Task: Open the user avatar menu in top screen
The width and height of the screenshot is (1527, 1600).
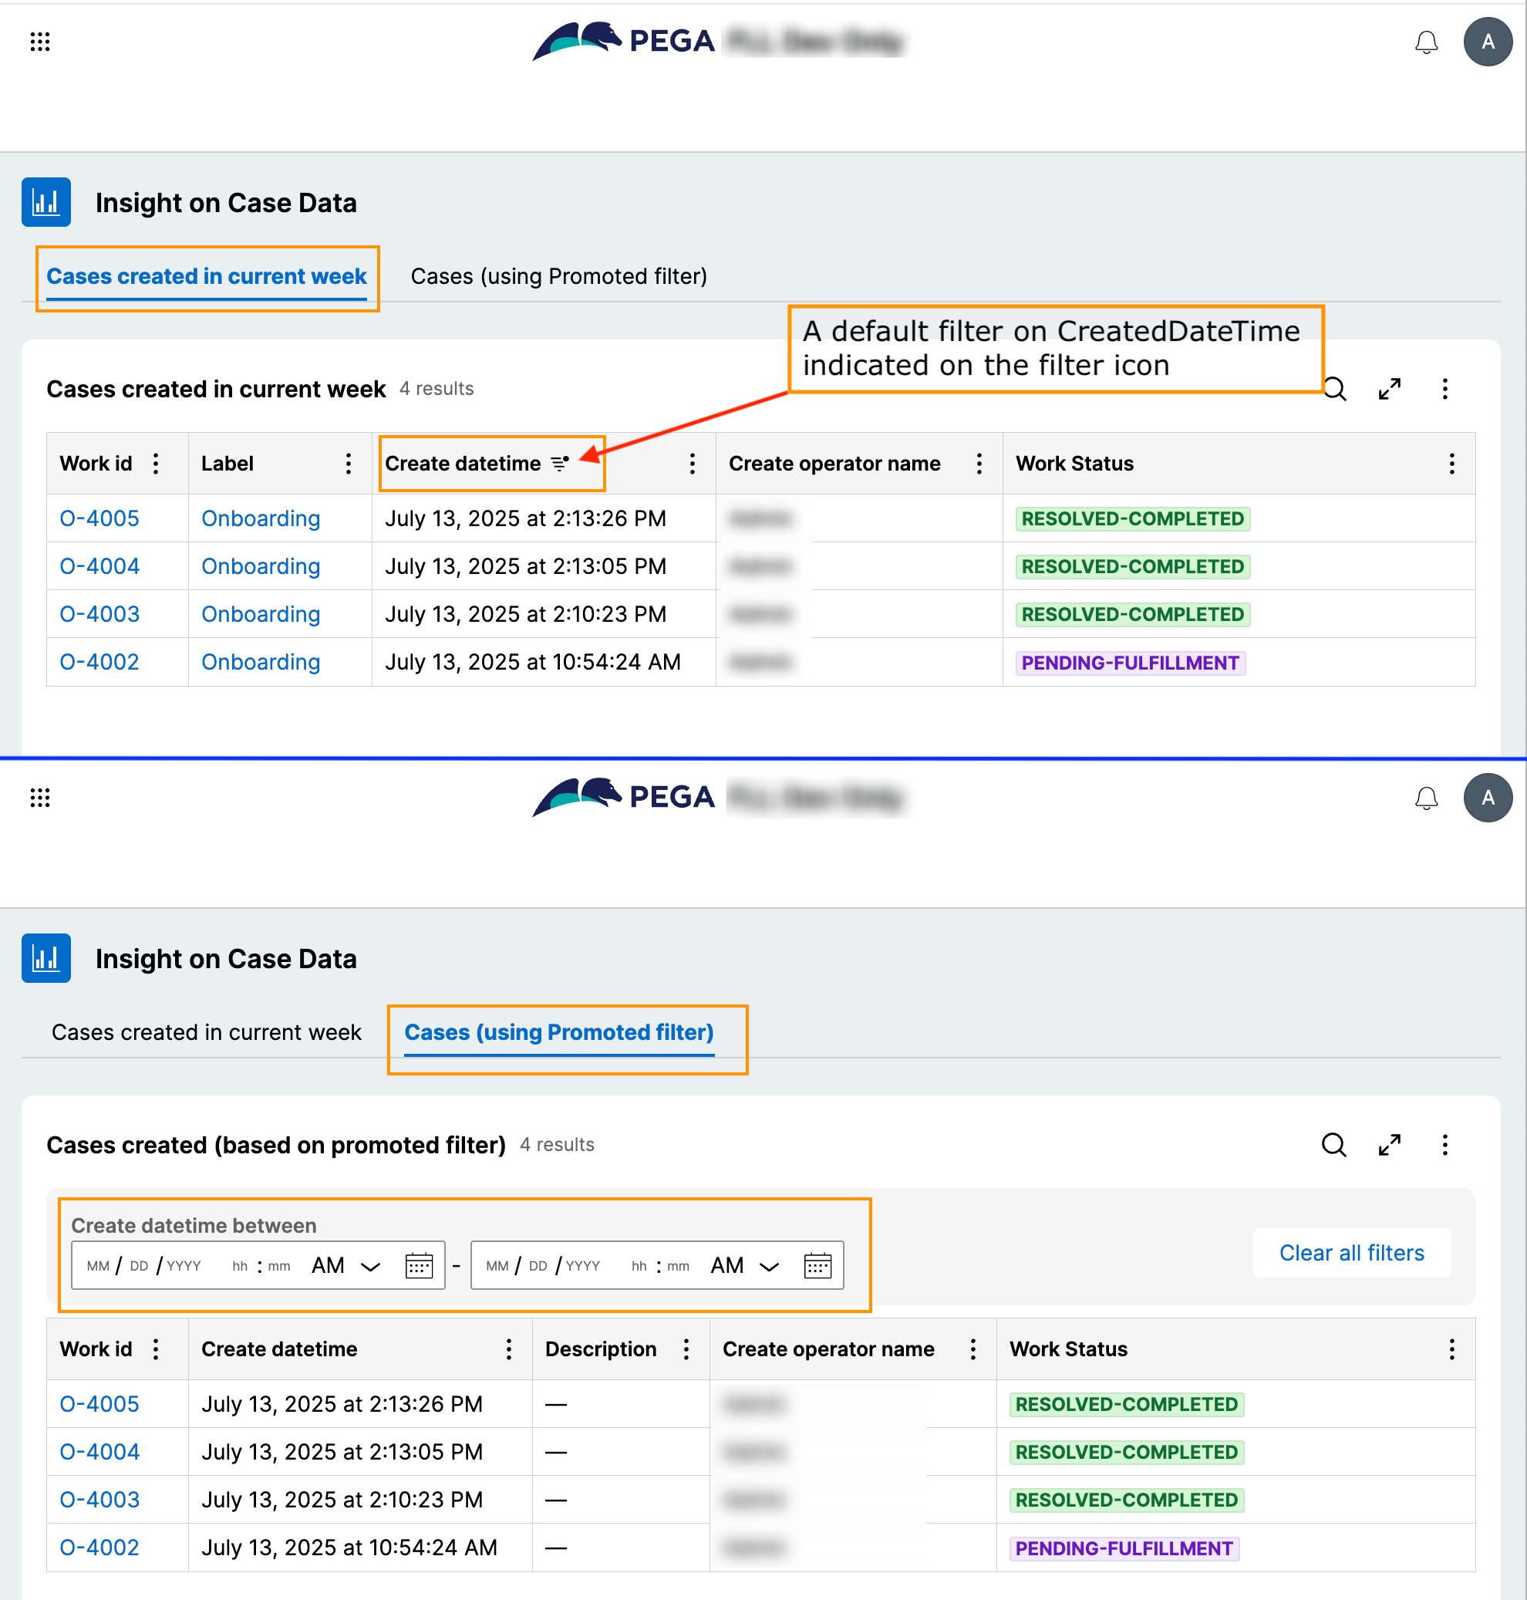Action: click(x=1487, y=42)
